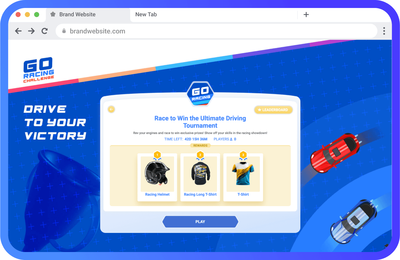Click the players count person icon
The image size is (400, 260).
tap(231, 139)
